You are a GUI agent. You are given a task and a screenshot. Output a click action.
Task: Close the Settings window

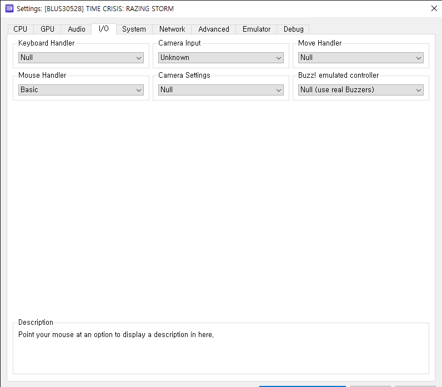434,8
